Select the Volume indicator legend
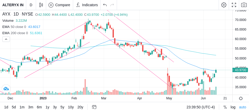This screenshot has height=112, width=249. click(8, 21)
